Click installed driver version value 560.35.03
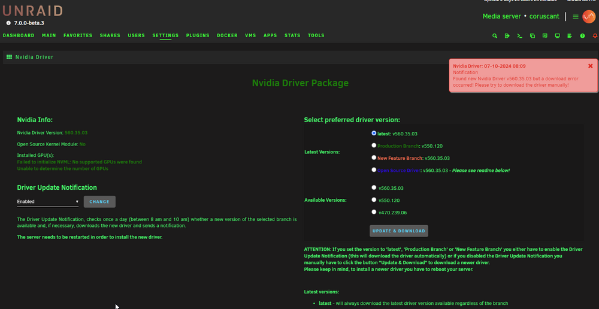The image size is (599, 309). click(76, 132)
